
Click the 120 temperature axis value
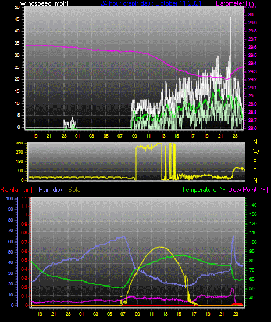(253, 223)
